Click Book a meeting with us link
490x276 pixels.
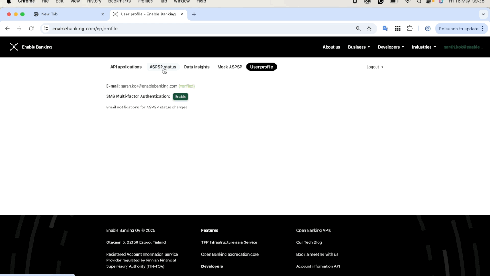point(317,254)
